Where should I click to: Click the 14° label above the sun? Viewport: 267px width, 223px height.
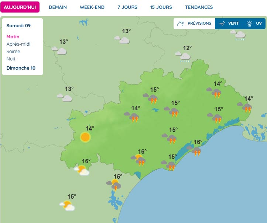90,128
